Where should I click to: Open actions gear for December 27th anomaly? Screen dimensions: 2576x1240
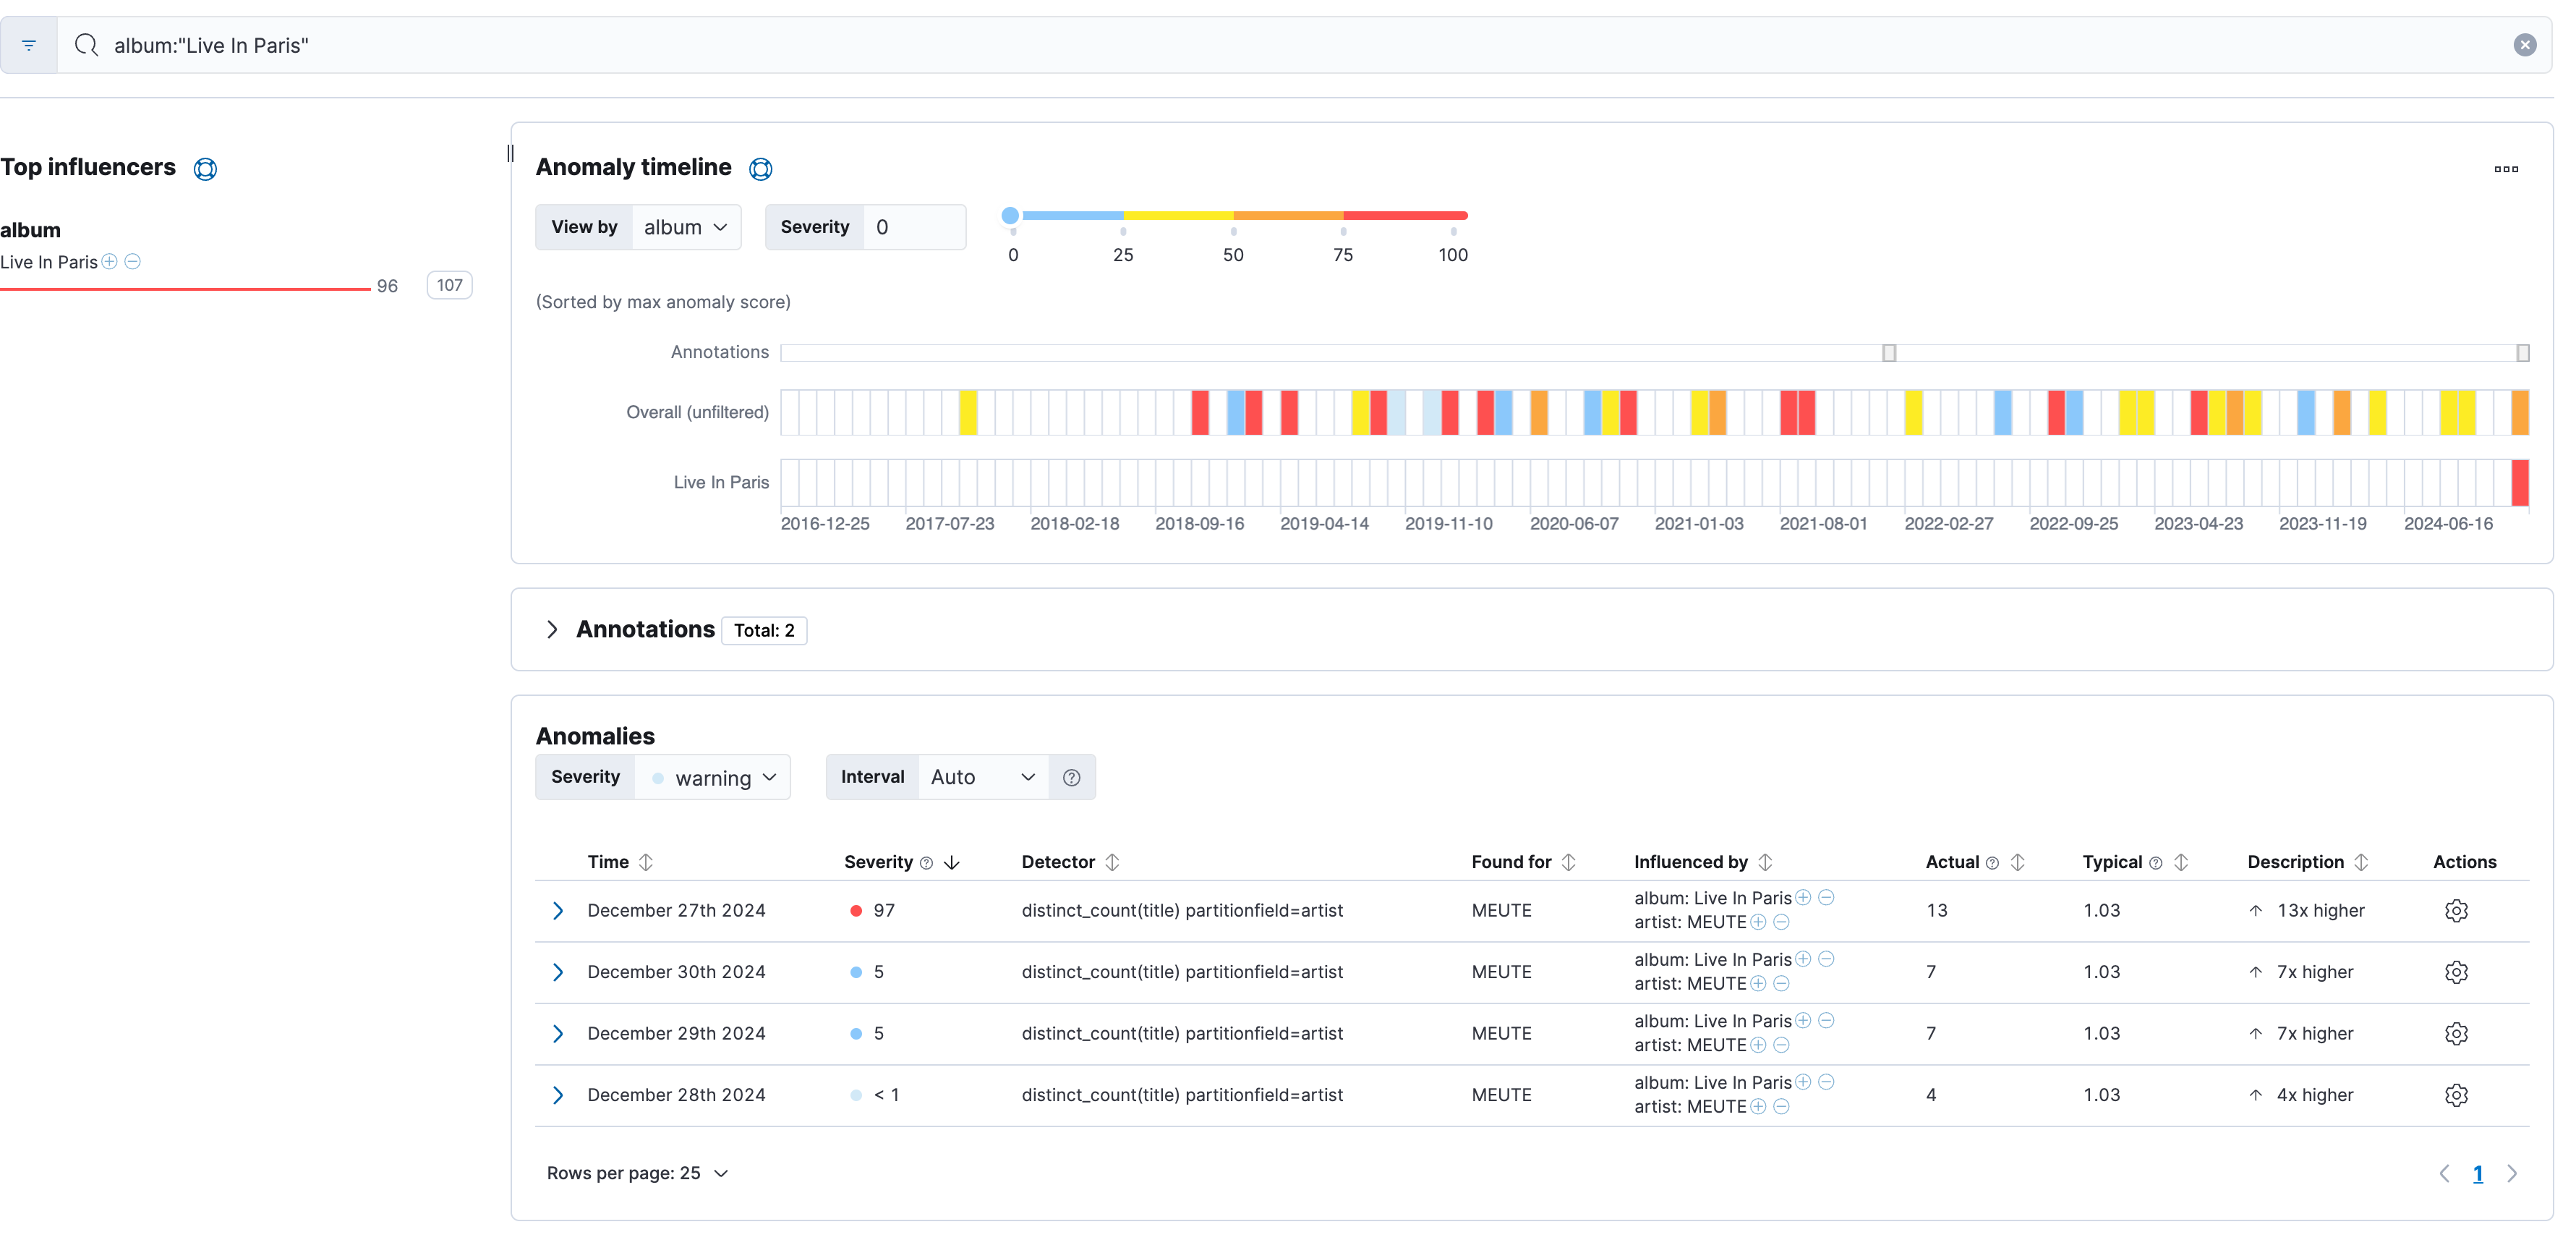point(2456,911)
